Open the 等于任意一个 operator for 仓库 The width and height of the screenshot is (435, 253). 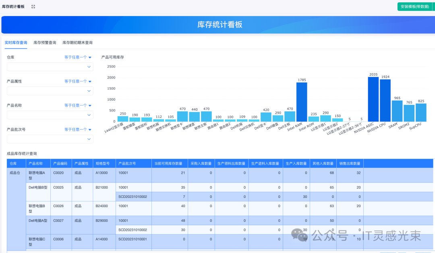click(78, 57)
